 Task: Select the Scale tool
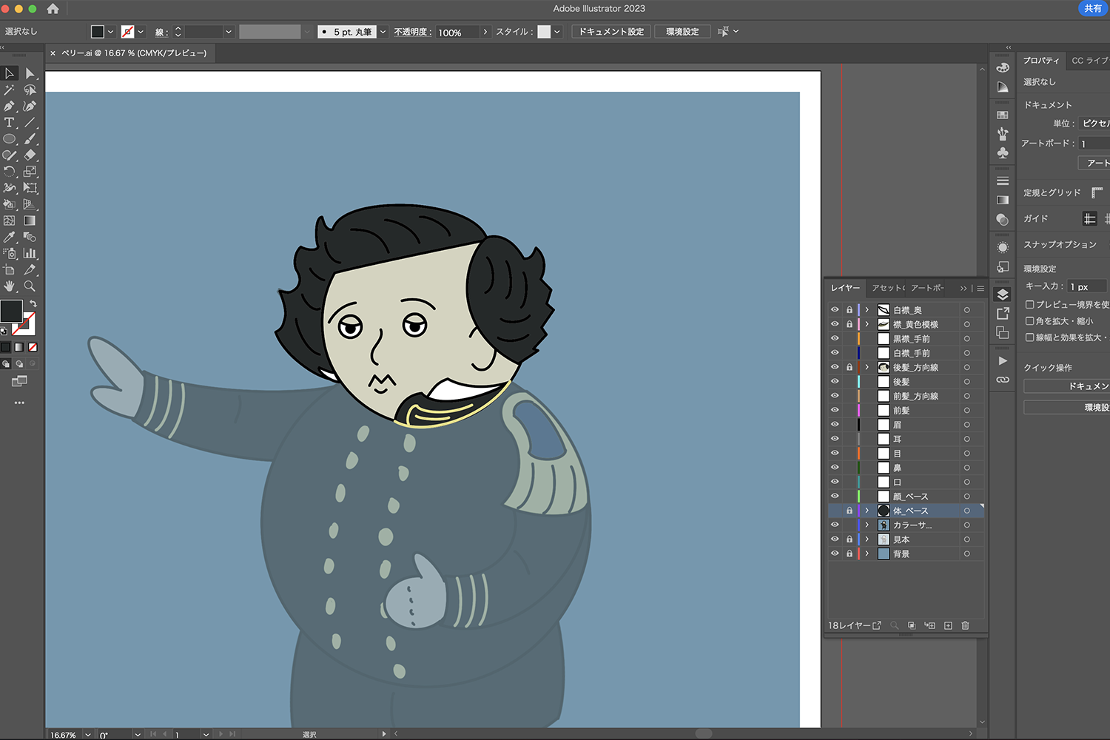tap(30, 171)
